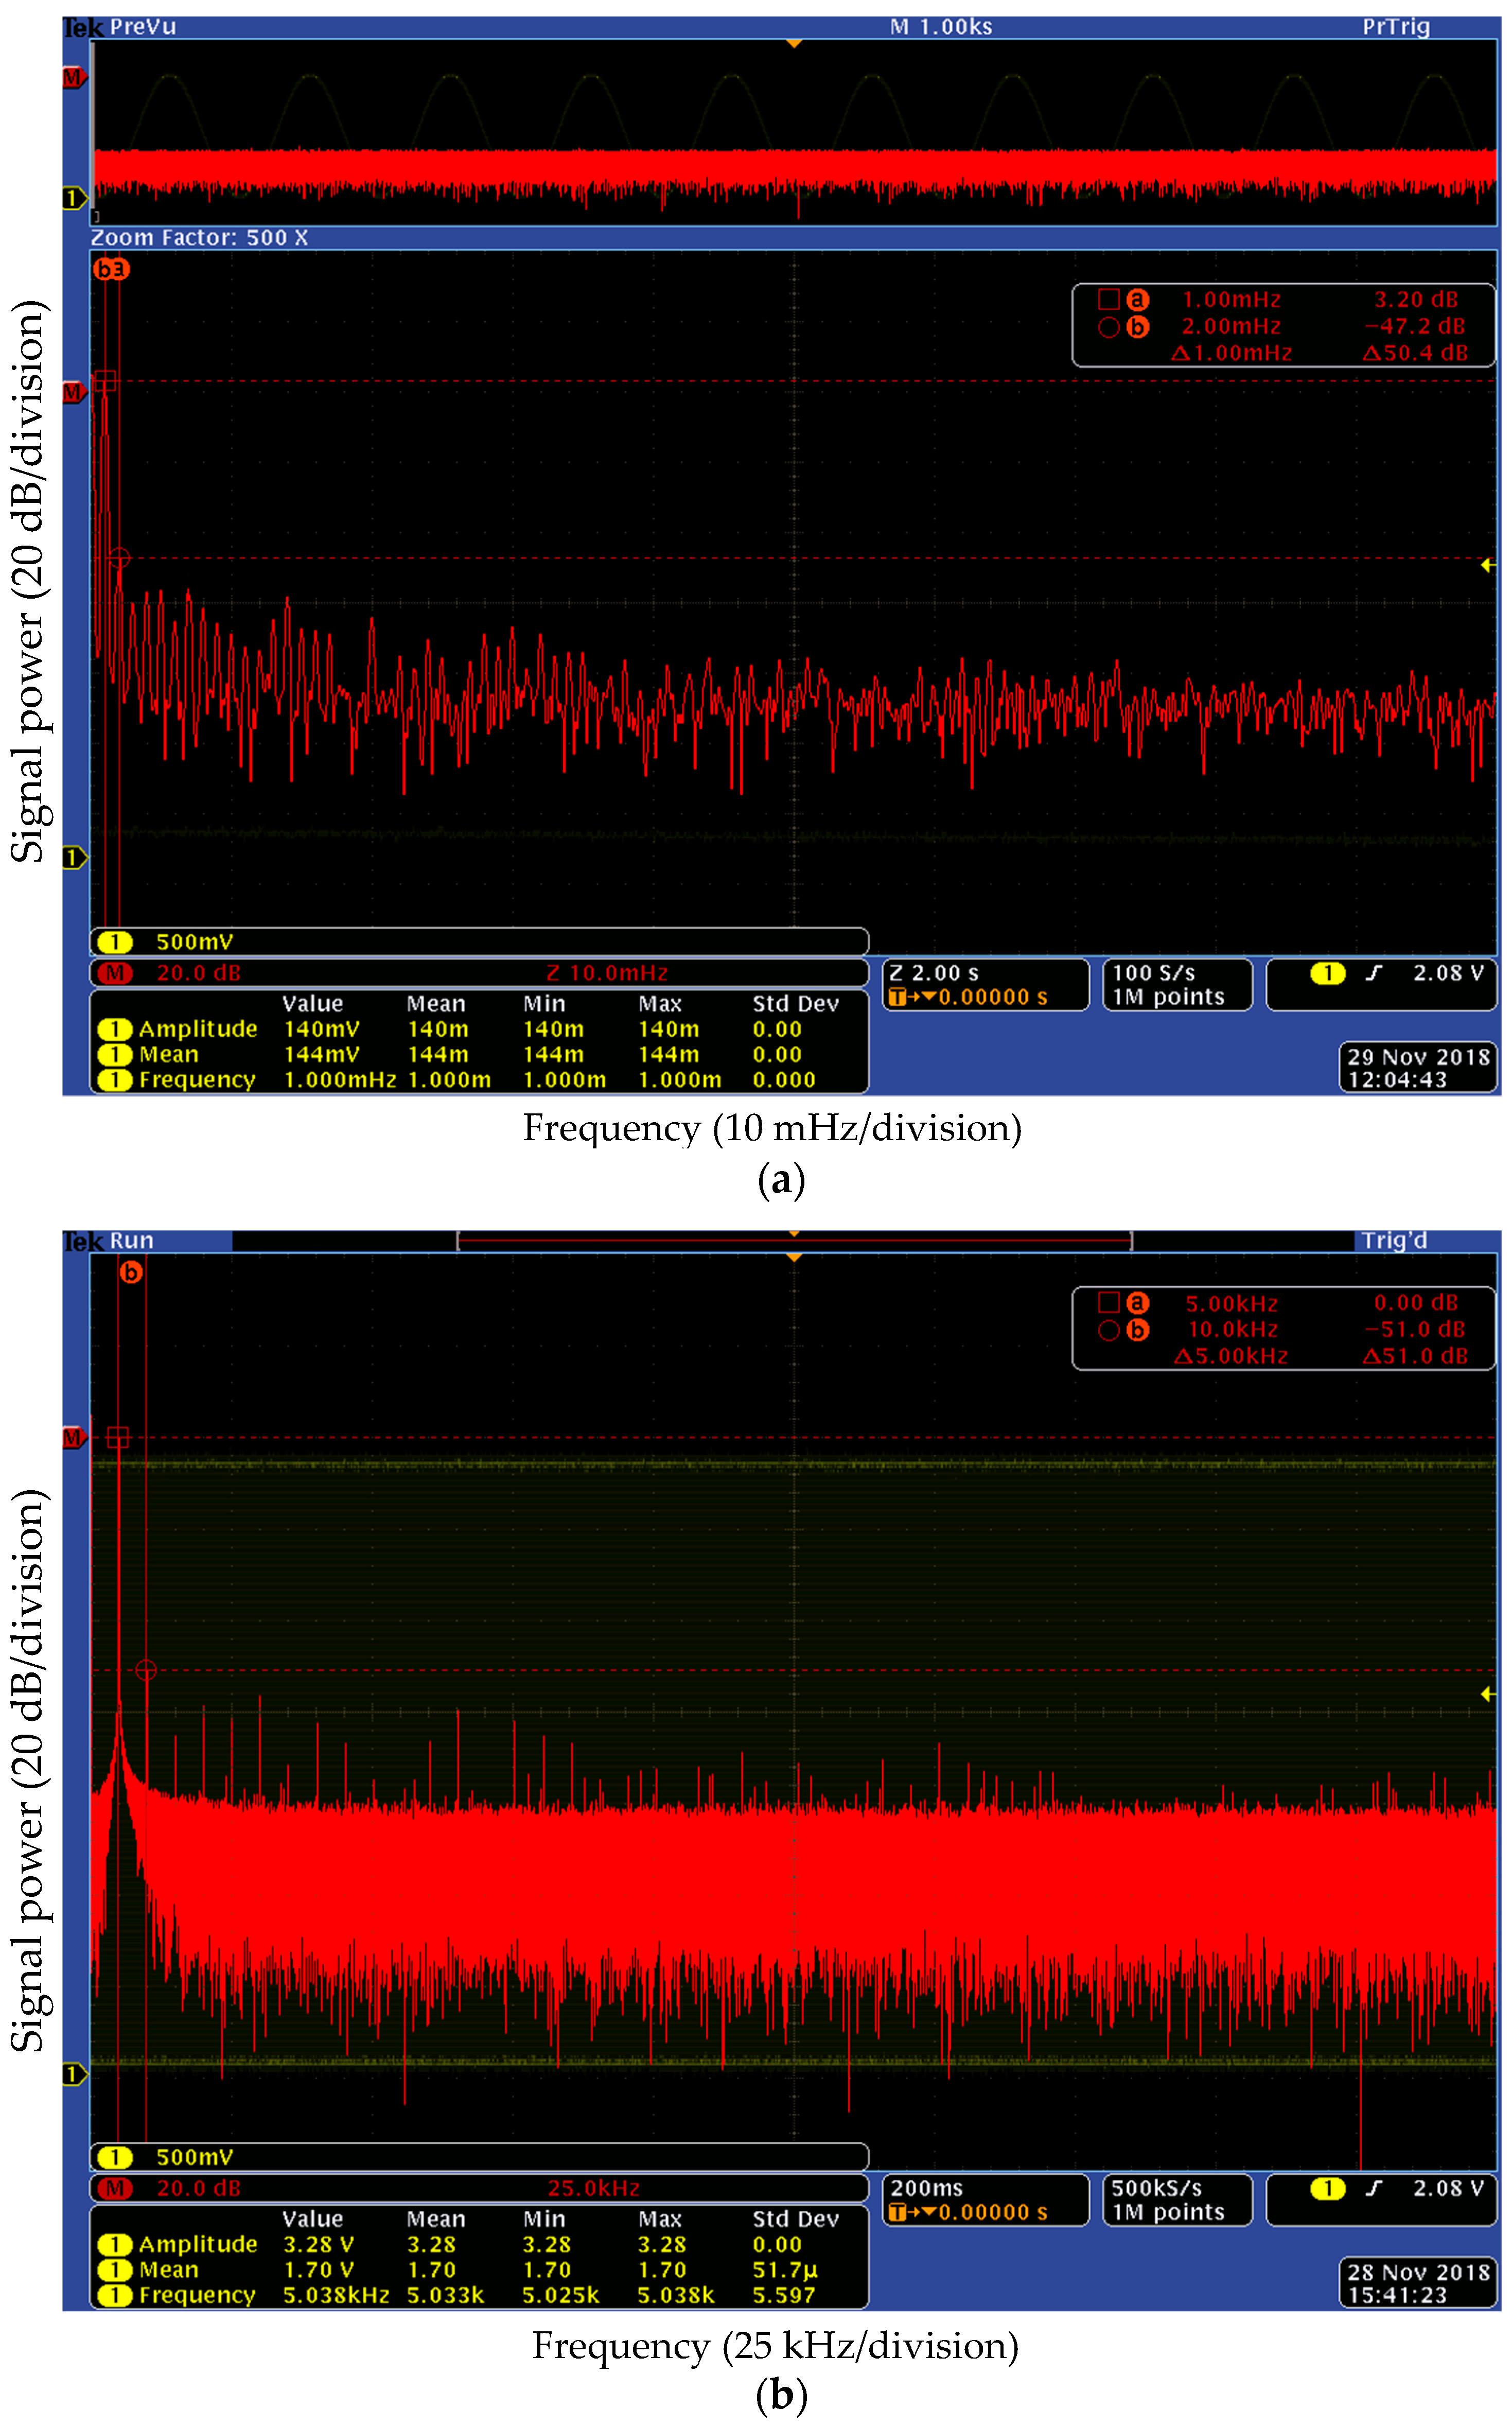The image size is (1512, 2426).
Task: Click the circular cursor b marker on panel (b) trace
Action: 146,1670
